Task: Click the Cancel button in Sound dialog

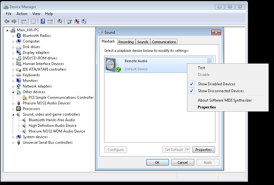Action: point(183,162)
